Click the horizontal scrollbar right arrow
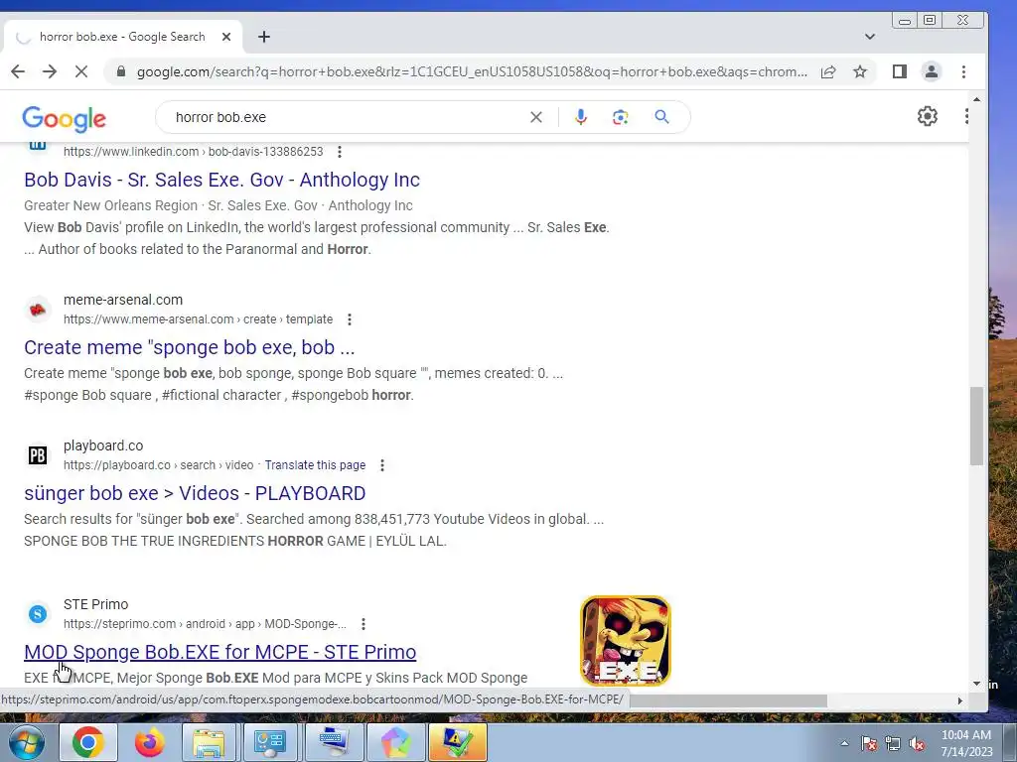 coord(960,700)
